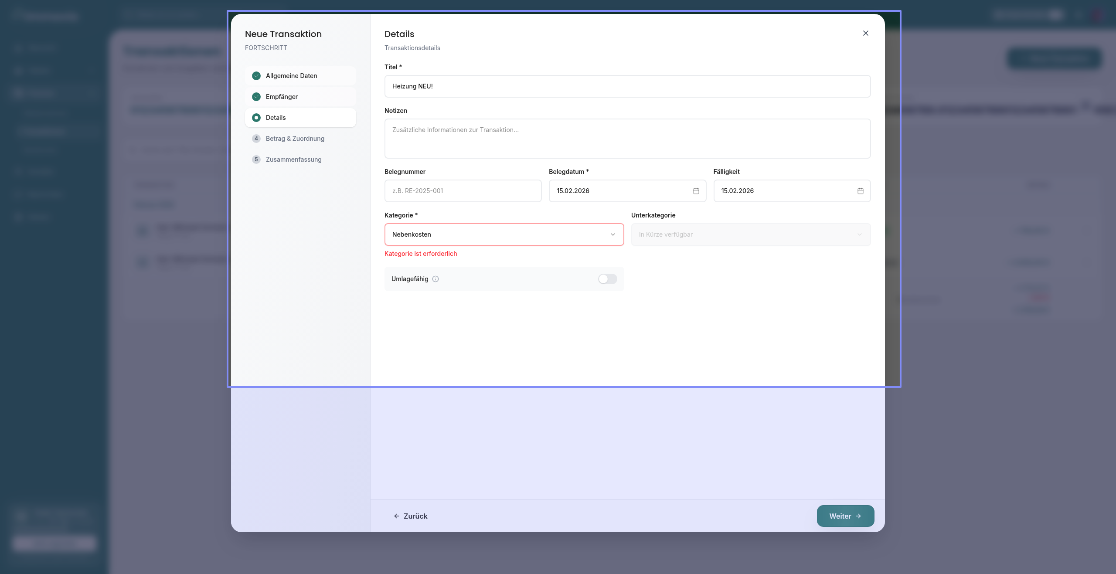The width and height of the screenshot is (1116, 574).
Task: Click the Fälligkeit calendar icon
Action: point(860,191)
